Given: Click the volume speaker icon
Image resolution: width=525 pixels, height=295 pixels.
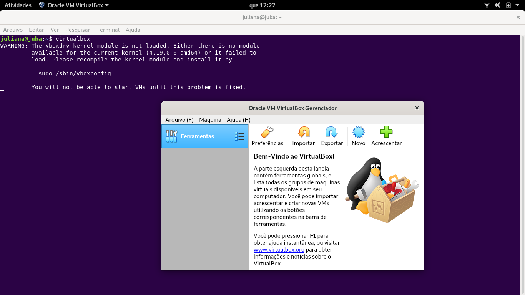Looking at the screenshot, I should (x=497, y=5).
